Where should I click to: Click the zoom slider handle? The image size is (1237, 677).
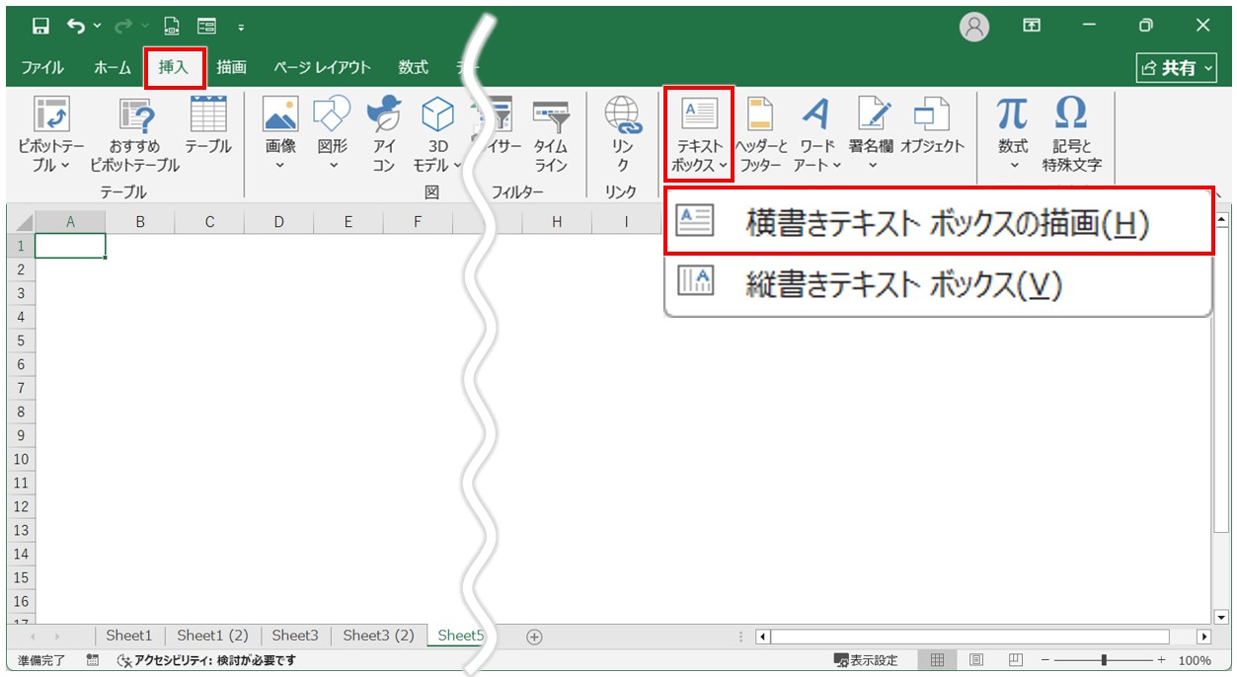pos(1104,660)
